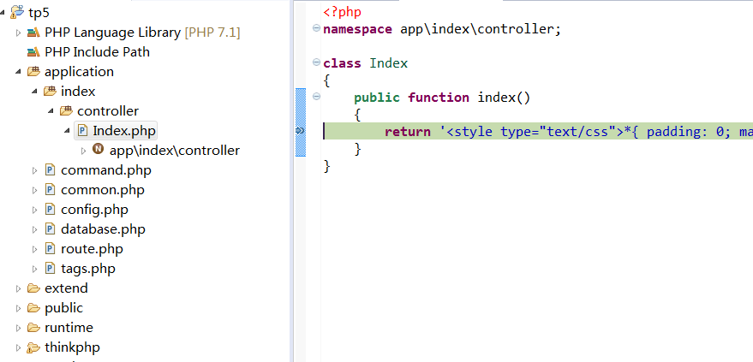
Task: Click the database.php file icon
Action: 50,228
